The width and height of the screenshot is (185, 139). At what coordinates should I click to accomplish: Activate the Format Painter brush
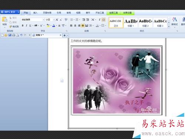pos(10,26)
